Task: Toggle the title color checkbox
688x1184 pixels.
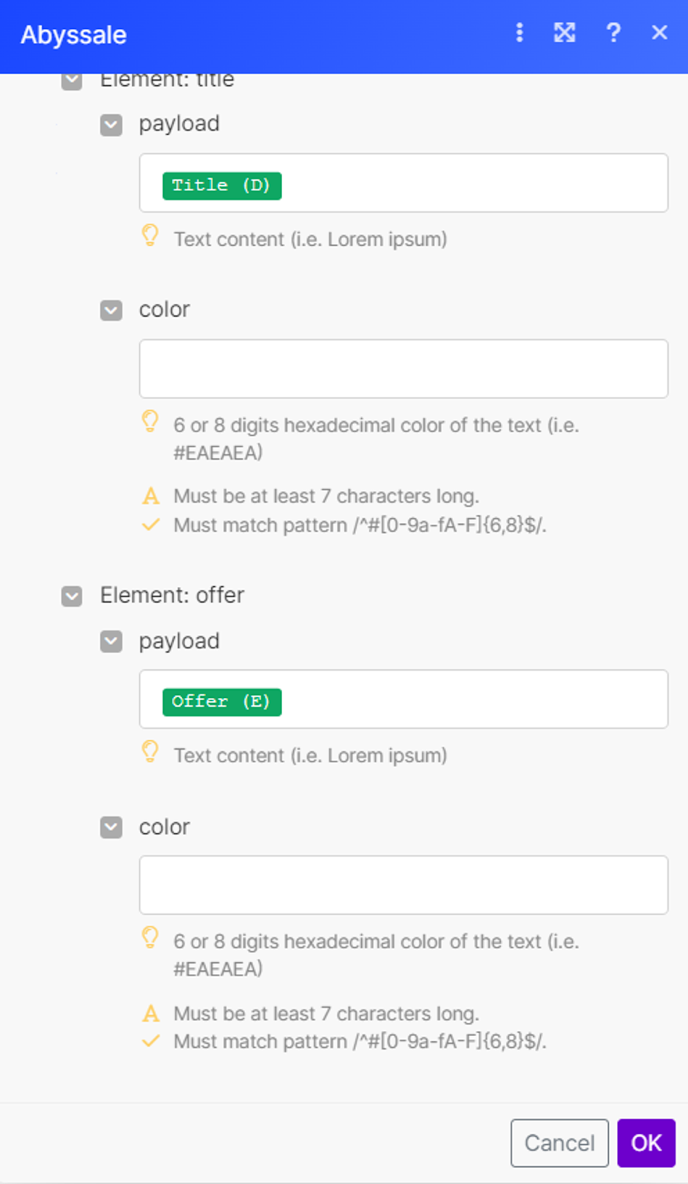Action: tap(111, 311)
